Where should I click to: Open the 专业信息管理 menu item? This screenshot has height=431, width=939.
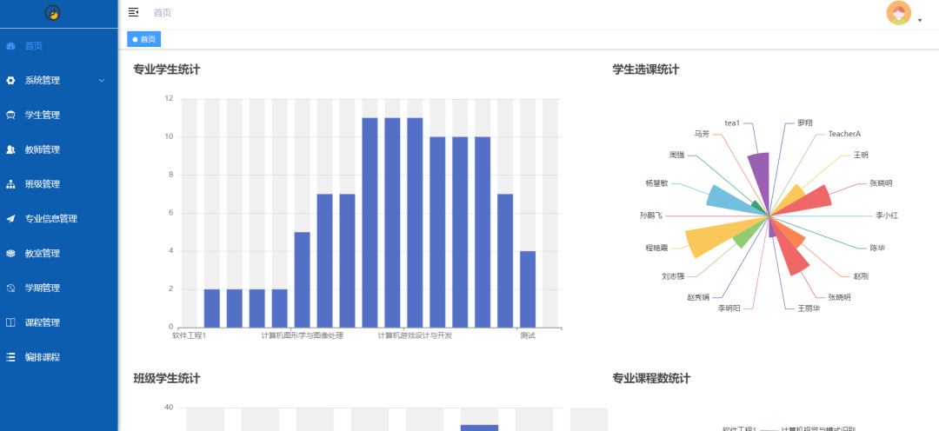coord(59,219)
